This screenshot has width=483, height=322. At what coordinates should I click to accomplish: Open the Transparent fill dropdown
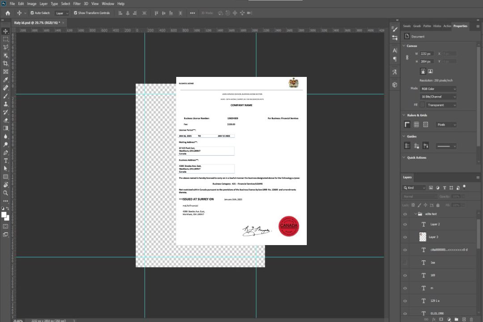(441, 105)
